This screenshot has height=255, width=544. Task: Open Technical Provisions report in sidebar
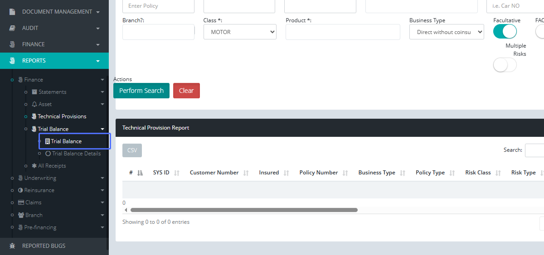click(62, 116)
